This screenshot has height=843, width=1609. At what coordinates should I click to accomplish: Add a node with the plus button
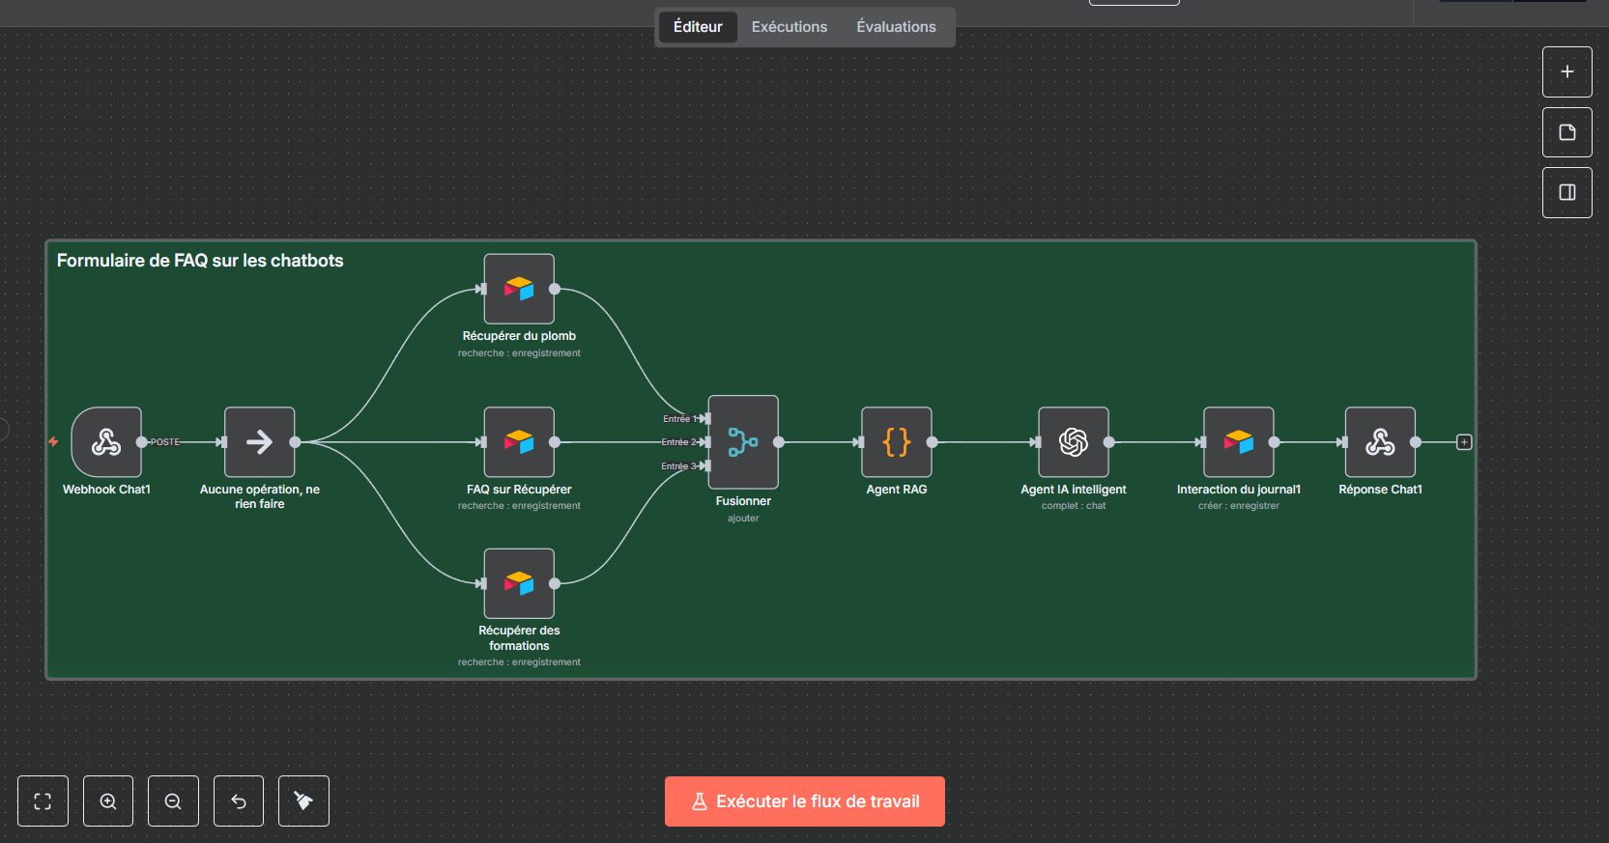tap(1566, 72)
